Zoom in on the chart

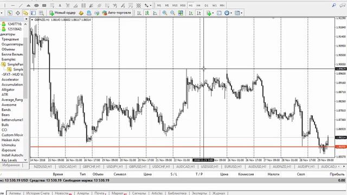pos(165,13)
